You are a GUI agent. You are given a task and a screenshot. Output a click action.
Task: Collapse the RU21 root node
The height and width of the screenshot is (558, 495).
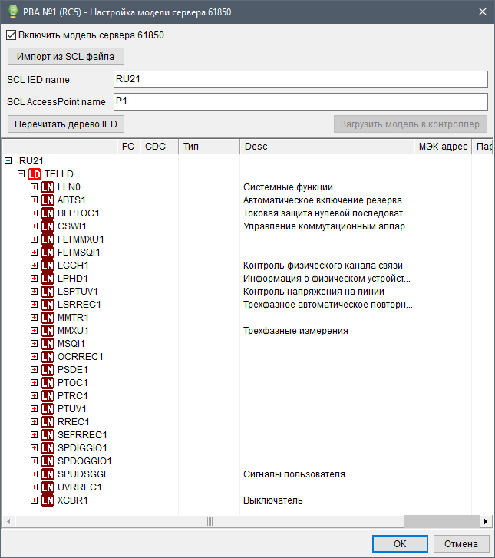(x=8, y=161)
